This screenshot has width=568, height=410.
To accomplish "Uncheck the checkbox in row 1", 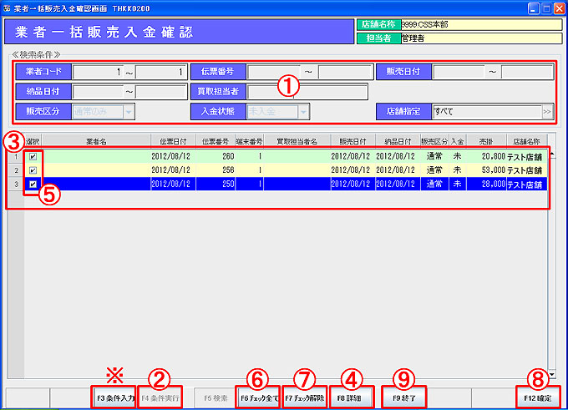I will click(33, 156).
